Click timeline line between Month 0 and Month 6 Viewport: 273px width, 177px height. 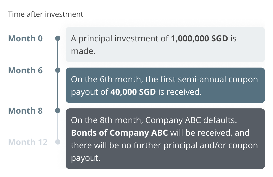pyautogui.click(x=58, y=54)
